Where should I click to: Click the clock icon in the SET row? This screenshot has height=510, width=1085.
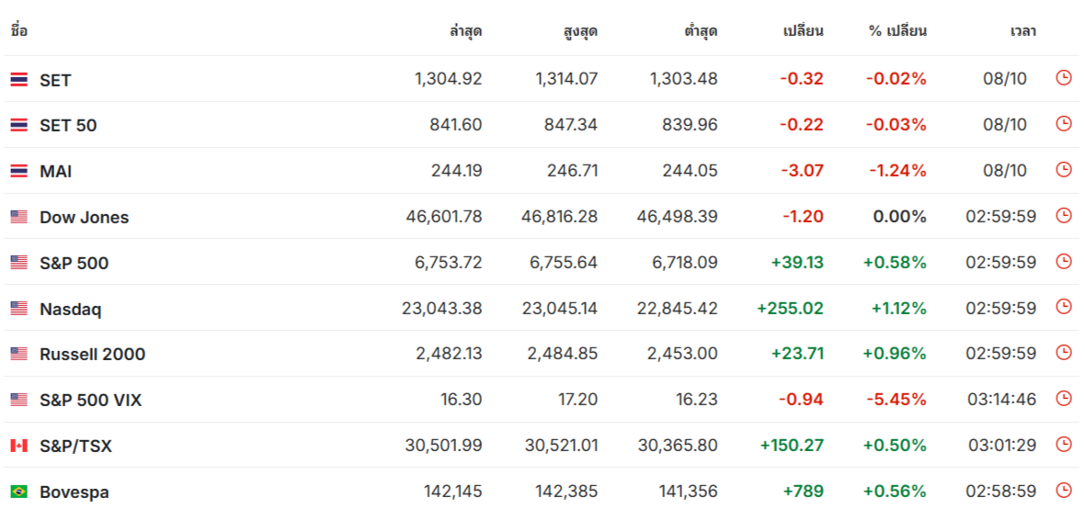pos(1064,78)
